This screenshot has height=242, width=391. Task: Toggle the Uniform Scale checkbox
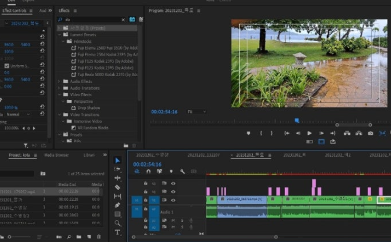click(x=7, y=66)
